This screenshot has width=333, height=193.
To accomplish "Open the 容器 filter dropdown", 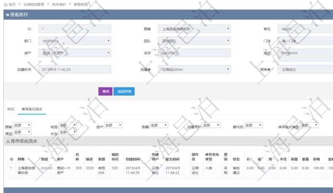I will (x=159, y=125).
